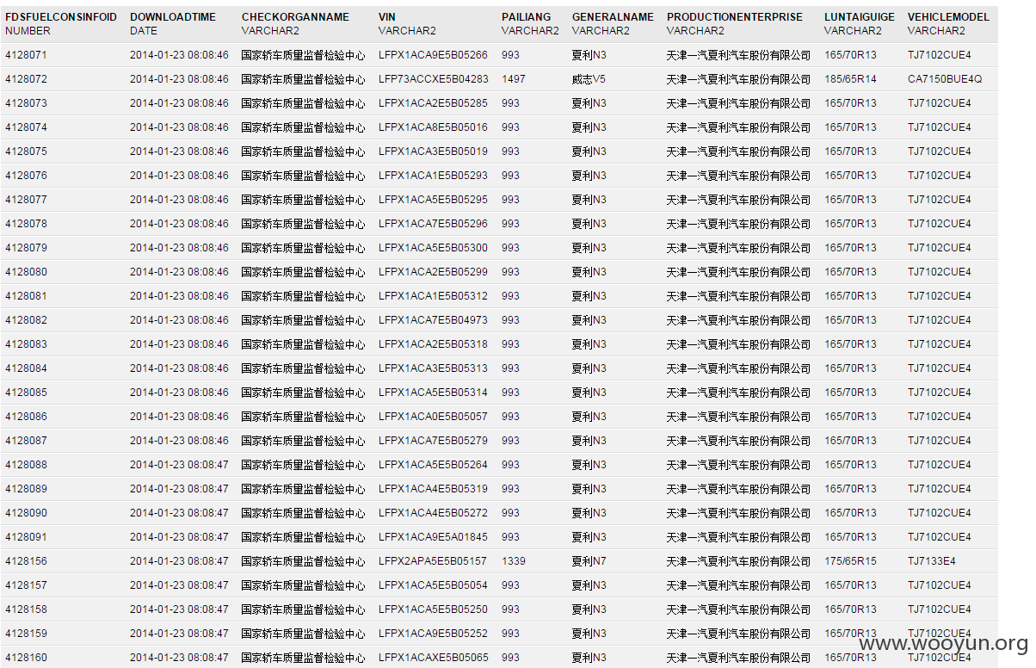Click VIN LFPX1ACA7E5B05279
Image resolution: width=1036 pixels, height=668 pixels.
(433, 441)
